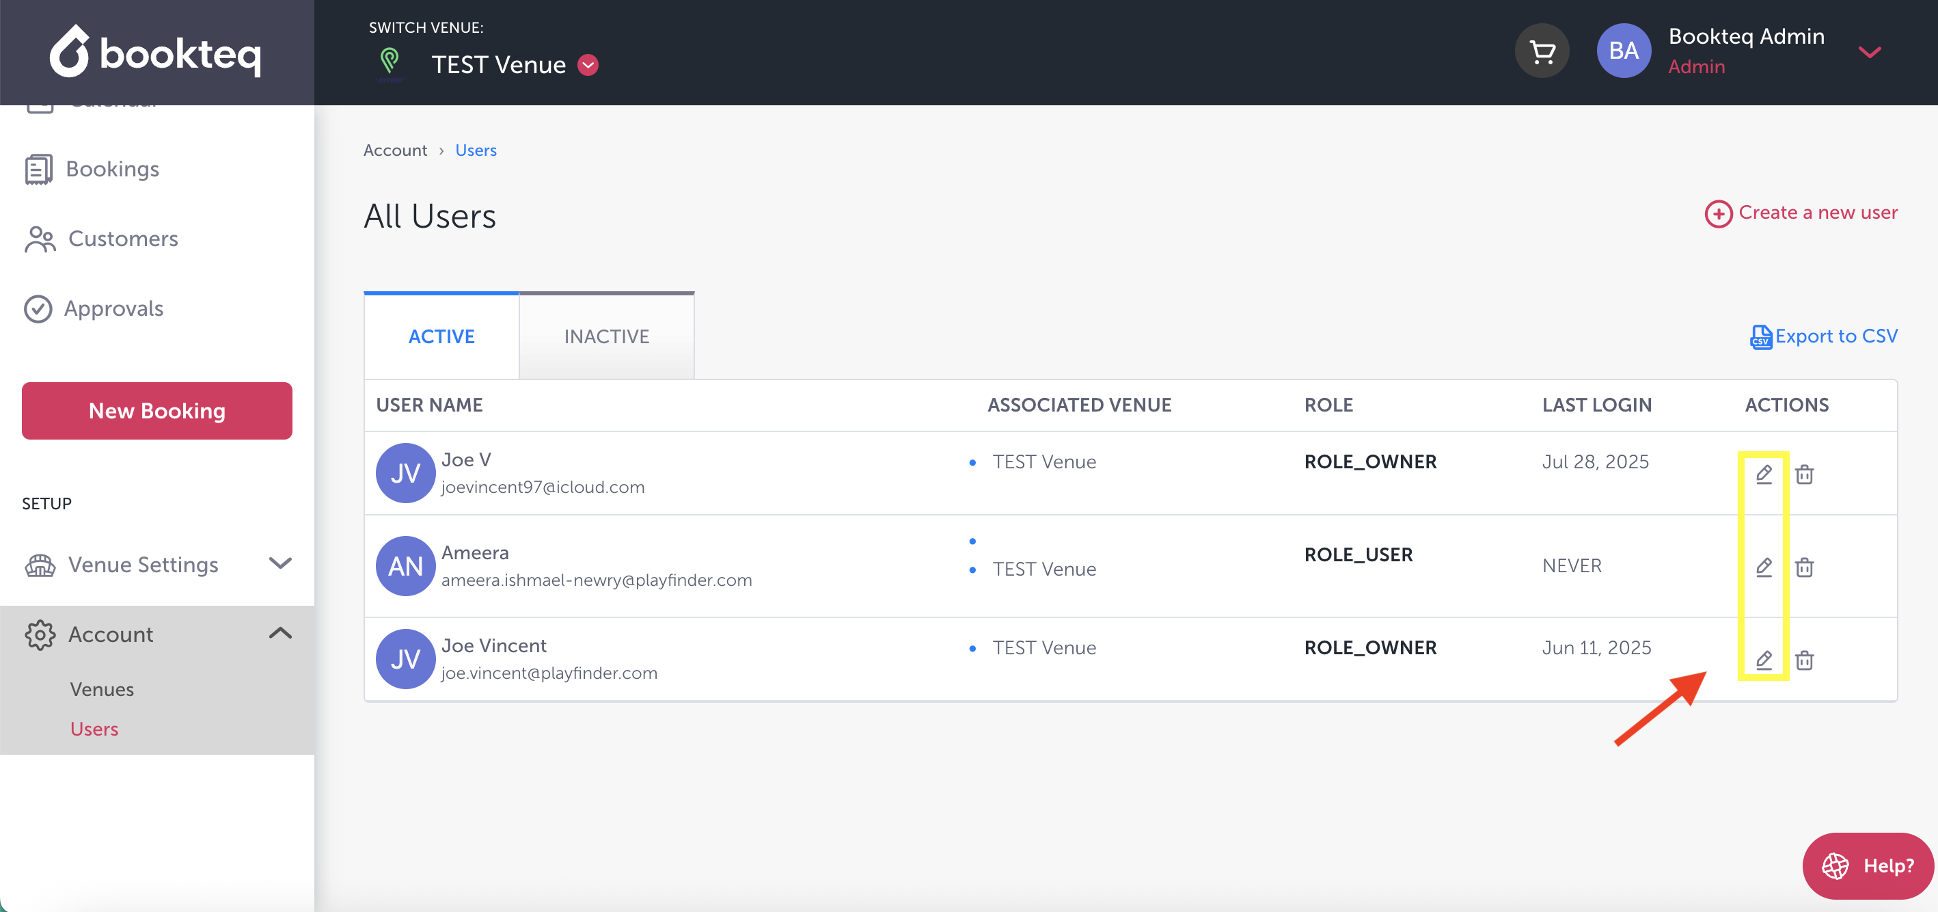Click Ameera's trash delete icon
Screen dimensions: 1938x912
[x=1804, y=567]
